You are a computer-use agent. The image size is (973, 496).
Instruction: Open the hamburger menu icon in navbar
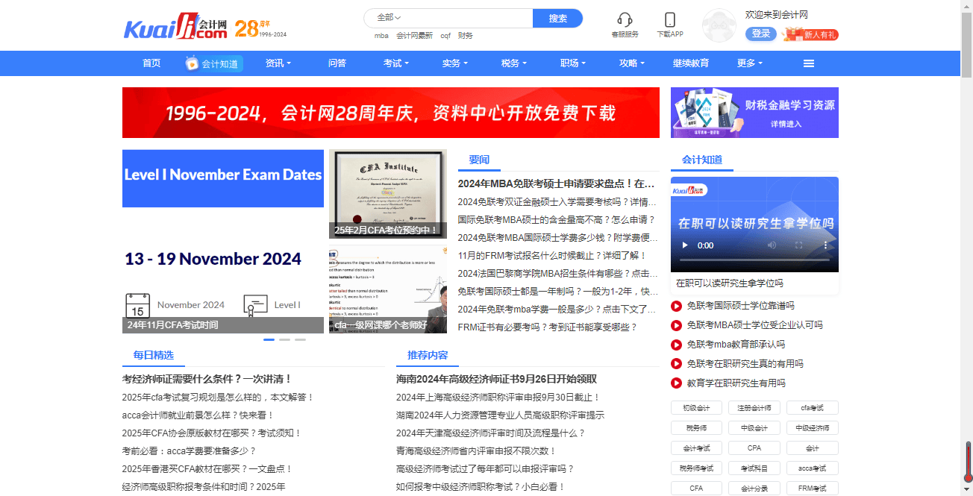[x=808, y=63]
